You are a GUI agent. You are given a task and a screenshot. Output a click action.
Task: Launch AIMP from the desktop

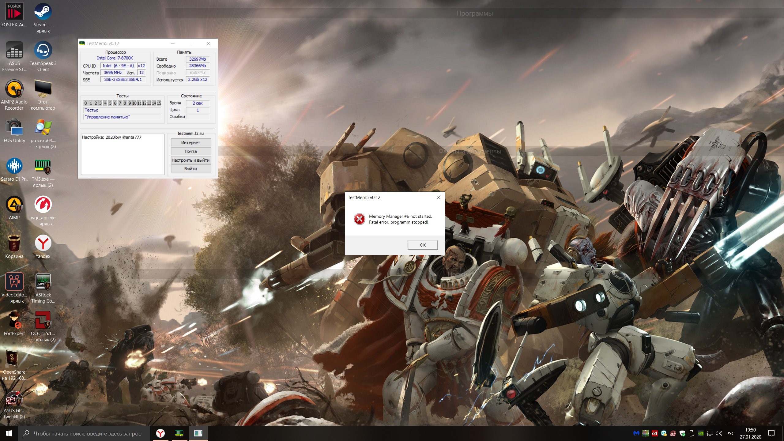pyautogui.click(x=14, y=205)
